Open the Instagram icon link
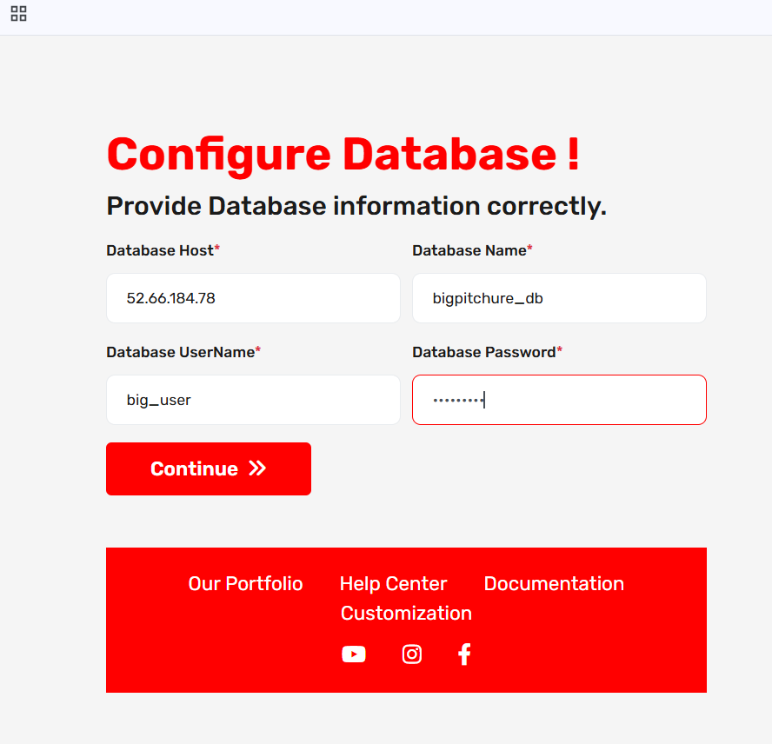Viewport: 772px width, 744px height. (411, 654)
